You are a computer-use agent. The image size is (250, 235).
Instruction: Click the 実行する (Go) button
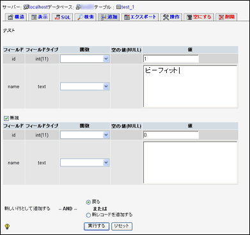click(97, 226)
